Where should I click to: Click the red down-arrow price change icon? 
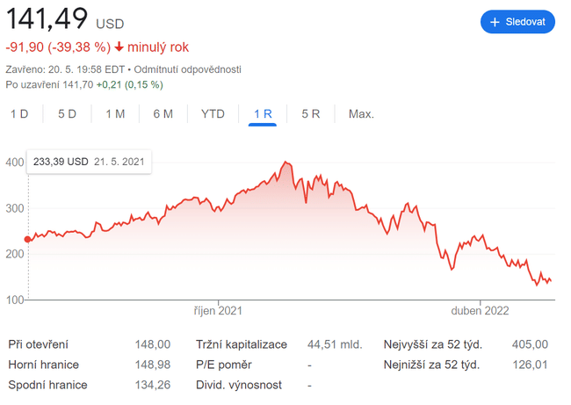[119, 47]
